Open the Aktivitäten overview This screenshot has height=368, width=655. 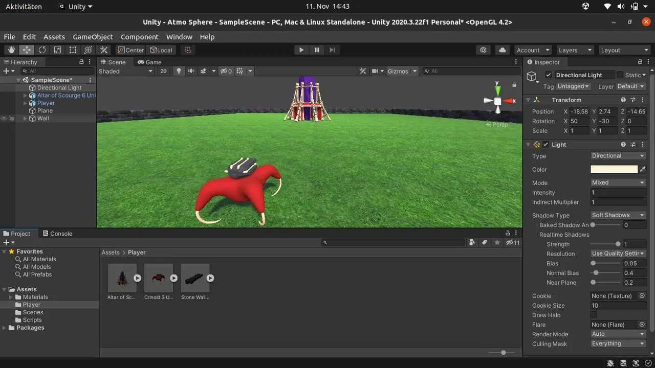pos(24,7)
